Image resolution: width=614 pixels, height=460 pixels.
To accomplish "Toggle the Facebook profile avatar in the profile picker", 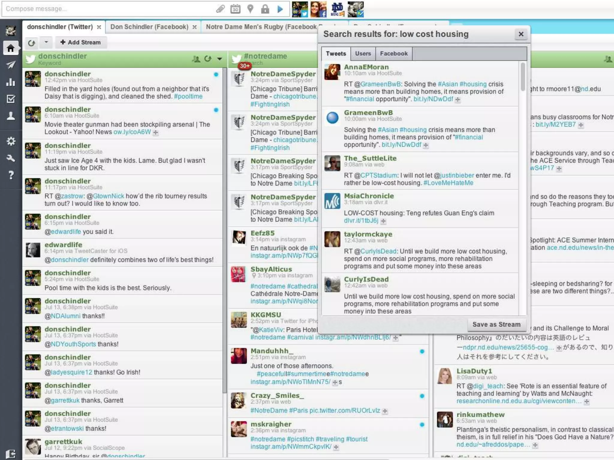I will coord(318,9).
